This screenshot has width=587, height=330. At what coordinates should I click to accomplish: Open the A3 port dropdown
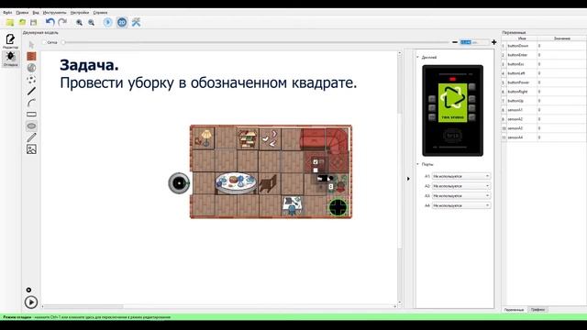pyautogui.click(x=460, y=195)
